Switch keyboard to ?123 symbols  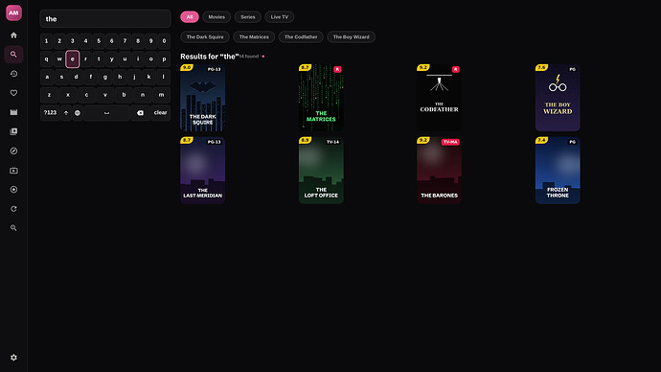[x=50, y=113]
